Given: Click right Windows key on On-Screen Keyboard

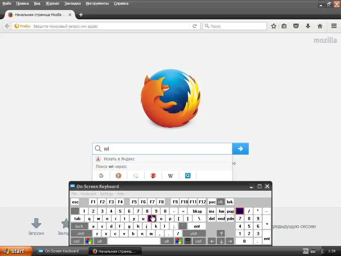Looking at the screenshot, I should click(178, 241).
